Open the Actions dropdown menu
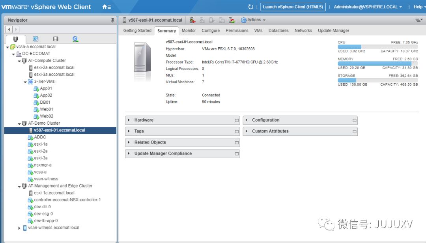 coord(253,20)
